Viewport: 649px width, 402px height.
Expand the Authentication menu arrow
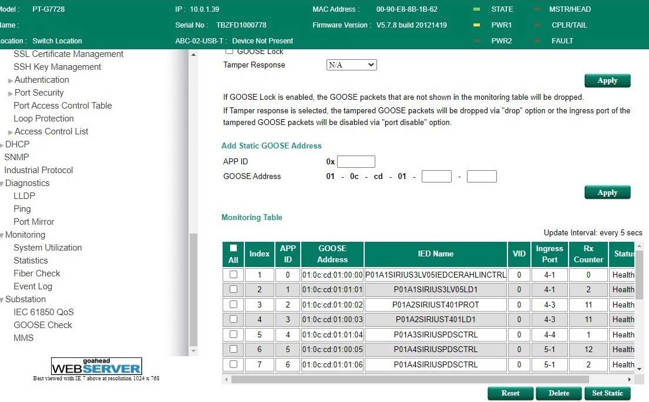11,80
